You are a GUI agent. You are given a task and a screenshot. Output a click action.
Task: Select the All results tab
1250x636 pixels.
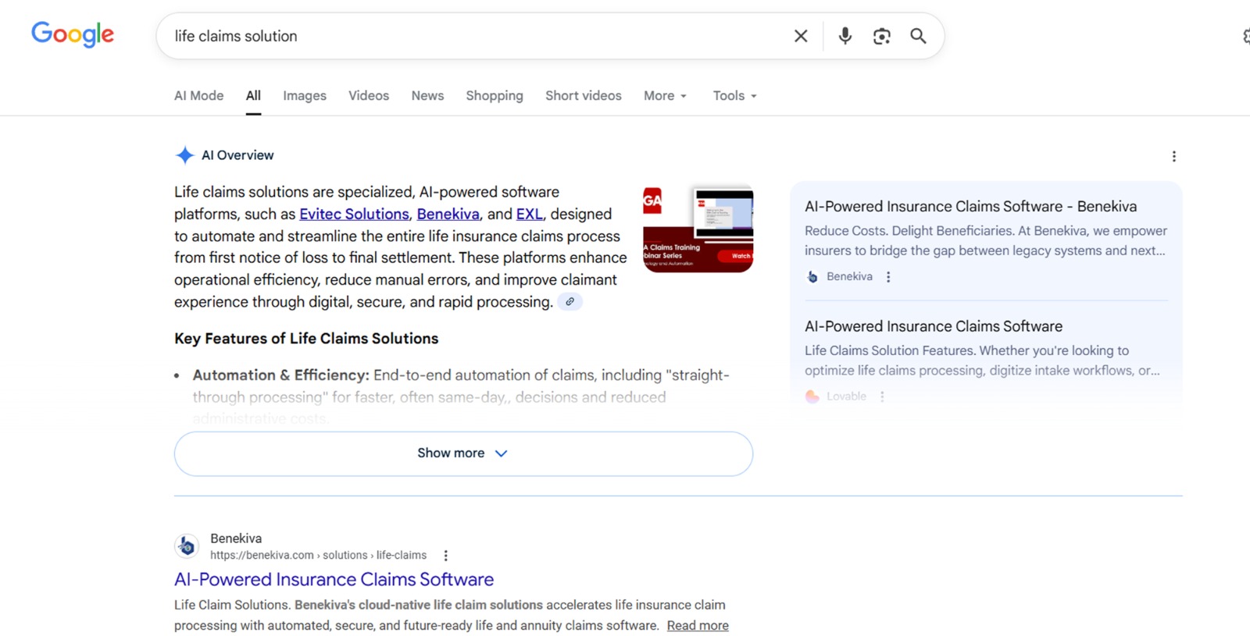pyautogui.click(x=253, y=95)
